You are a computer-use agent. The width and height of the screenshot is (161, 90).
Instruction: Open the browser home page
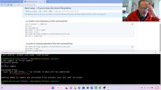point(11,5)
